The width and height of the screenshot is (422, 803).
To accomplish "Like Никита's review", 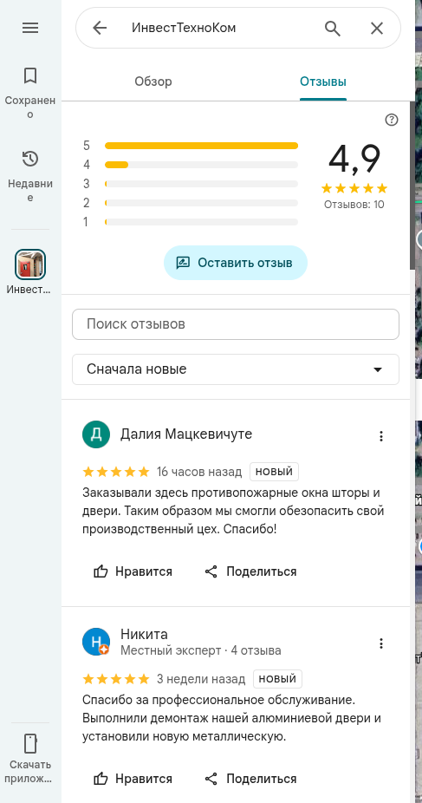I will 133,779.
